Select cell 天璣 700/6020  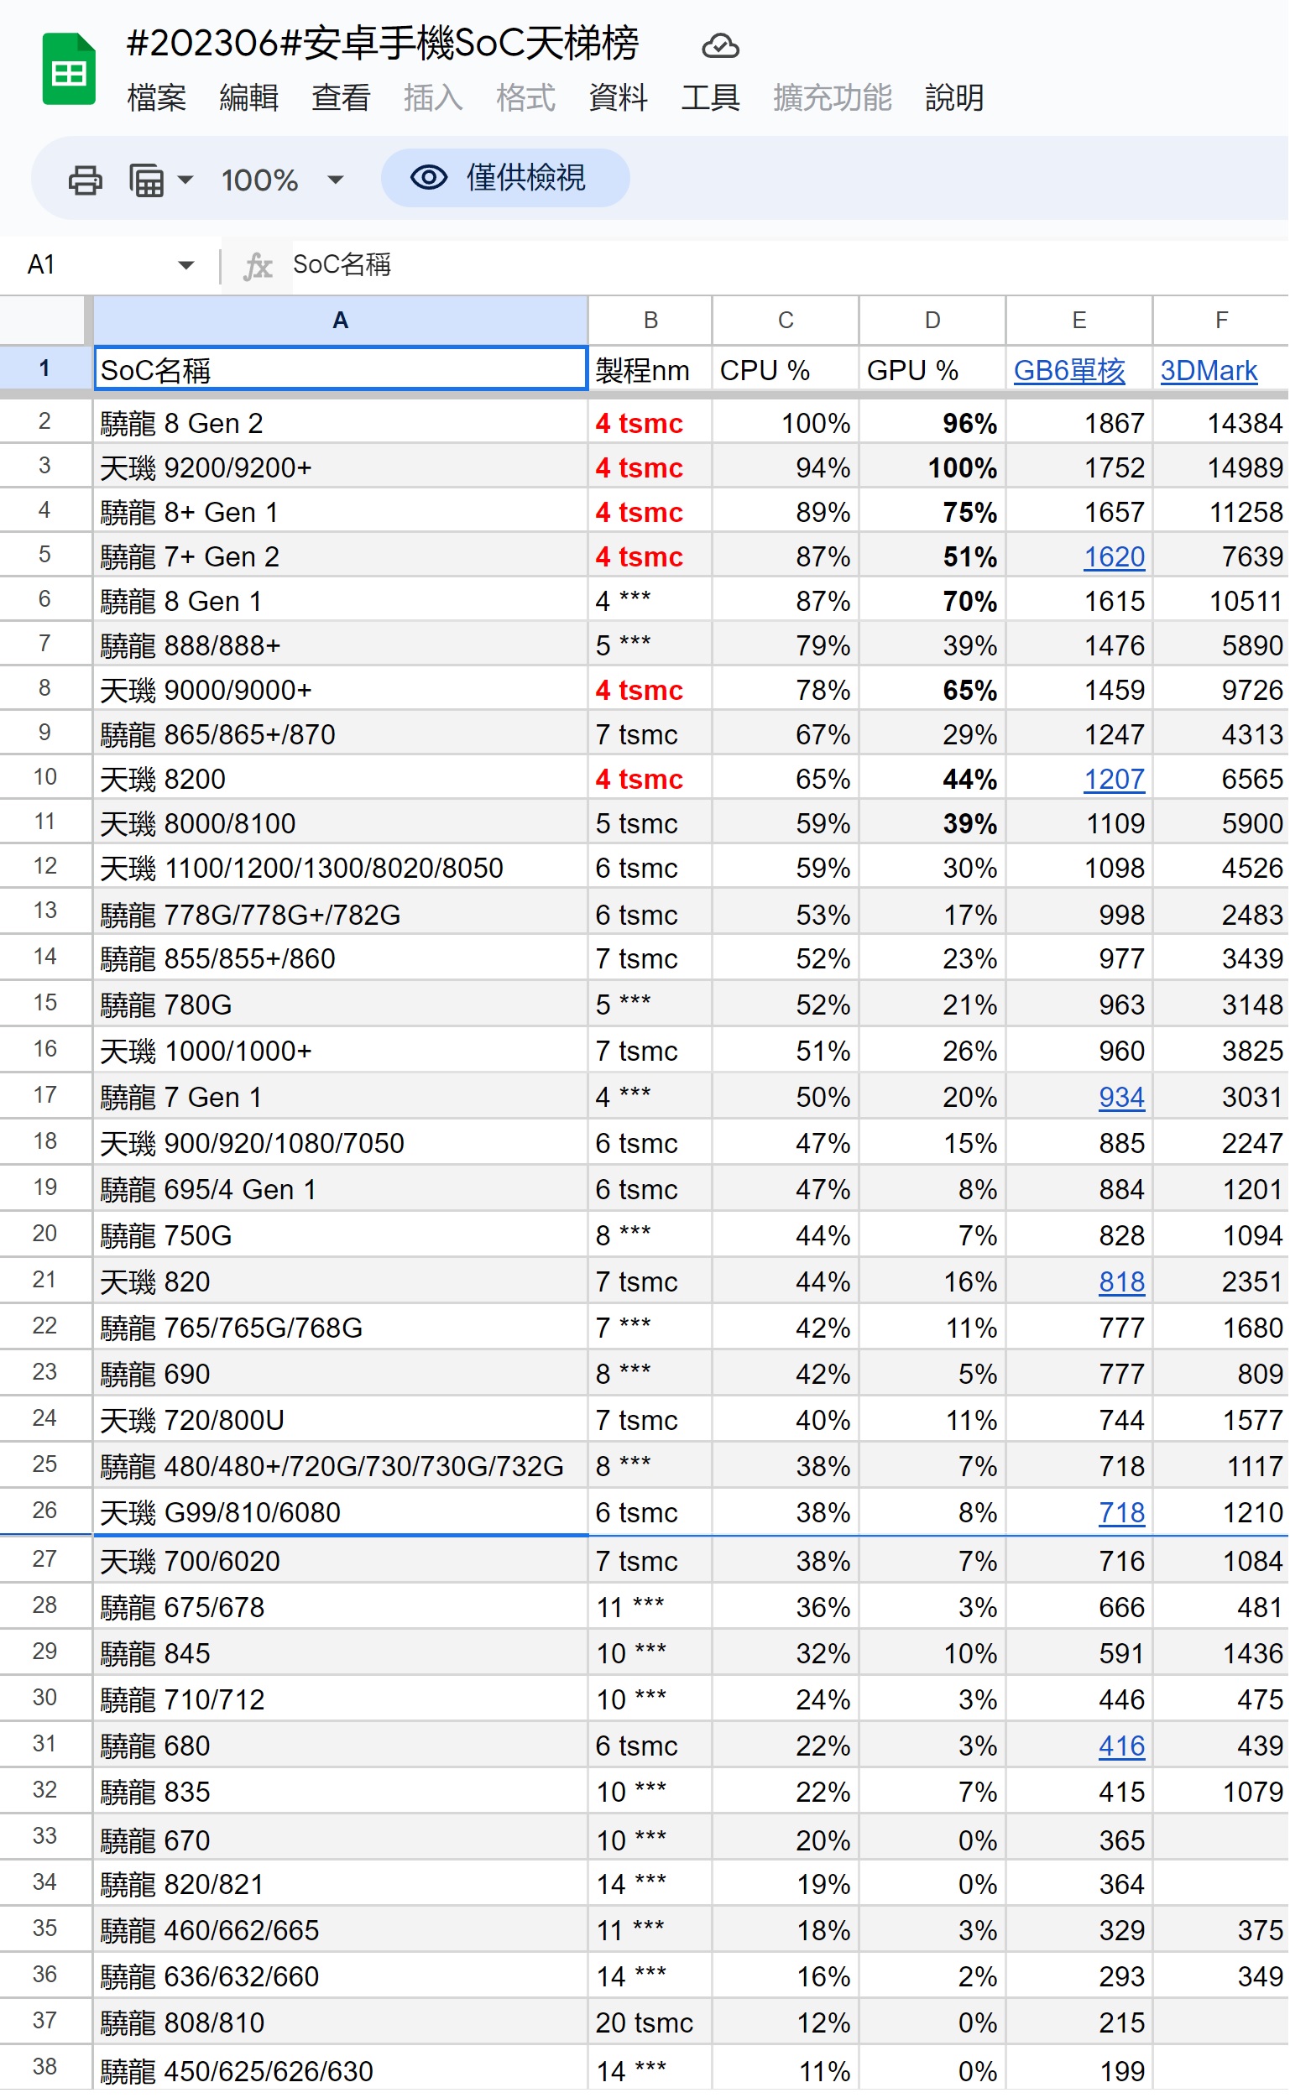(x=341, y=1561)
